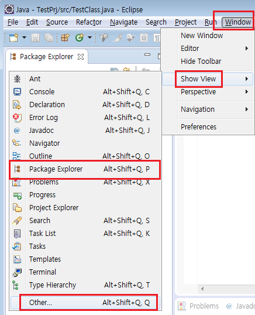Click the Ant view icon
255x315 pixels.
[x=18, y=79]
